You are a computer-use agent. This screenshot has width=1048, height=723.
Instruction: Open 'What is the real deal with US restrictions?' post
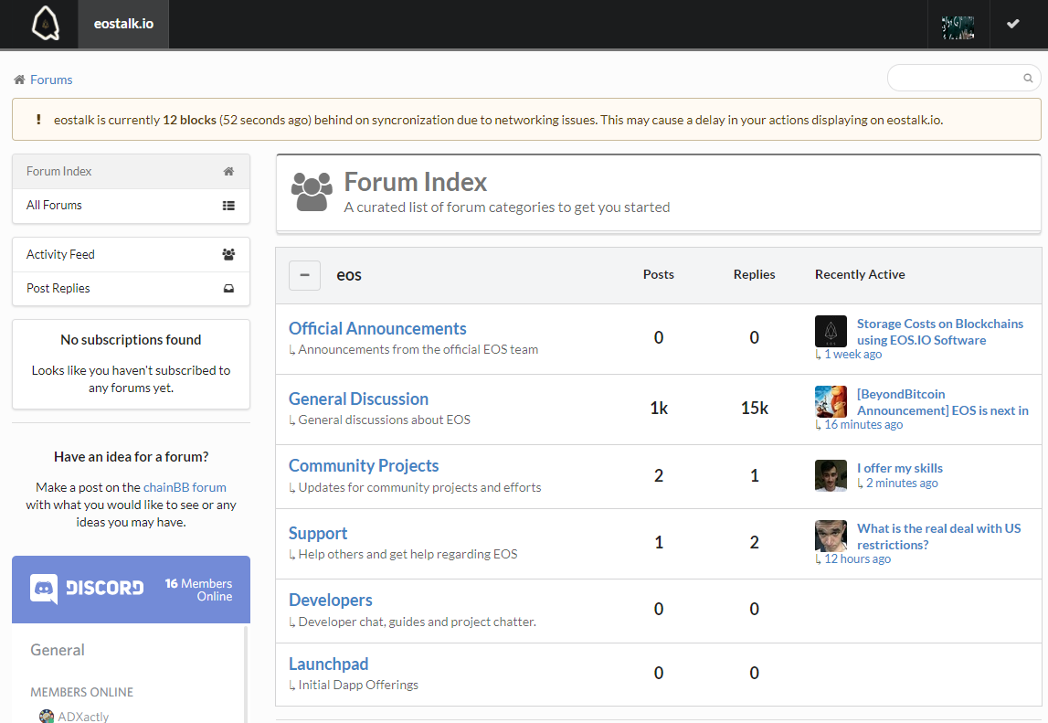click(x=939, y=537)
